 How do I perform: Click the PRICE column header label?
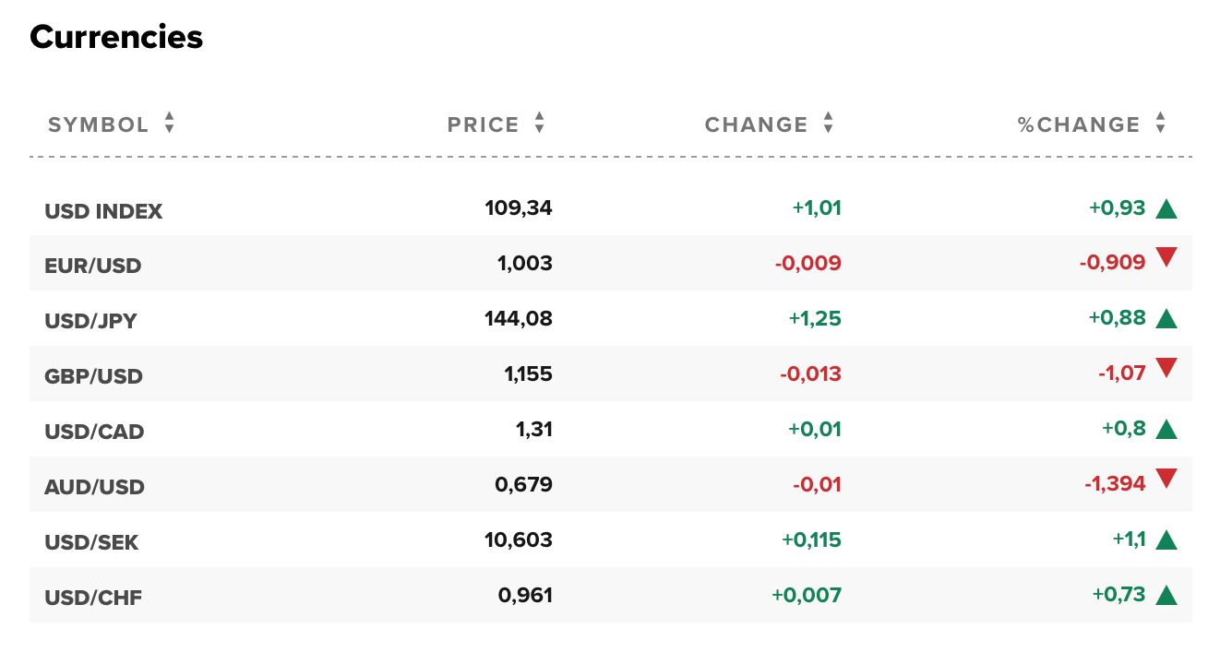(x=484, y=125)
